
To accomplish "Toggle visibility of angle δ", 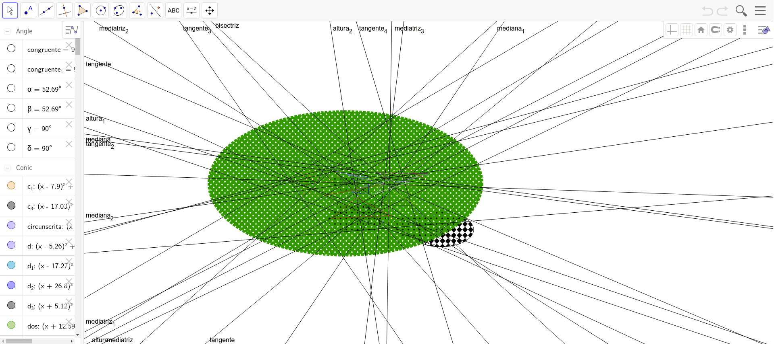I will 11,147.
